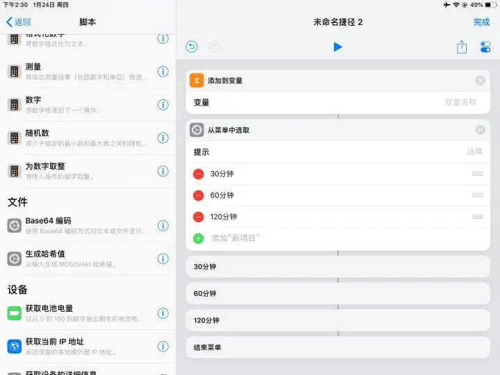
Task: Select the 30分钟 menu branch block
Action: pos(337,267)
